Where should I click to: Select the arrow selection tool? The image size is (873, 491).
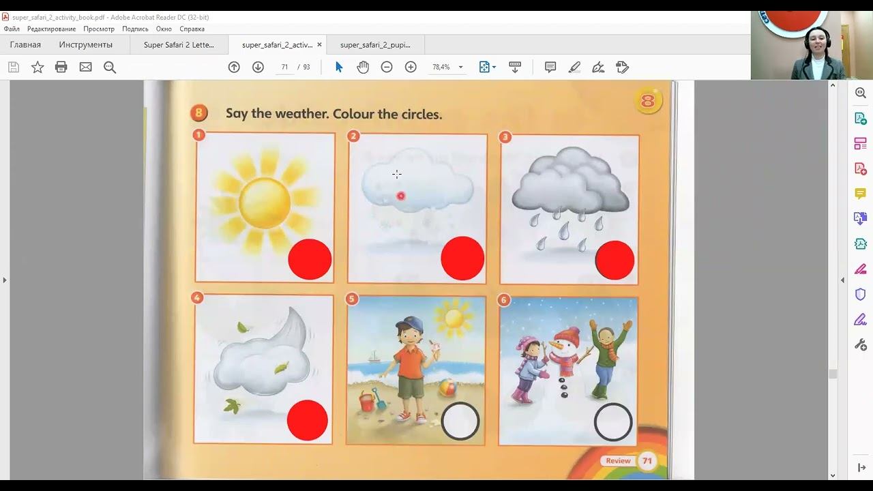(x=339, y=67)
